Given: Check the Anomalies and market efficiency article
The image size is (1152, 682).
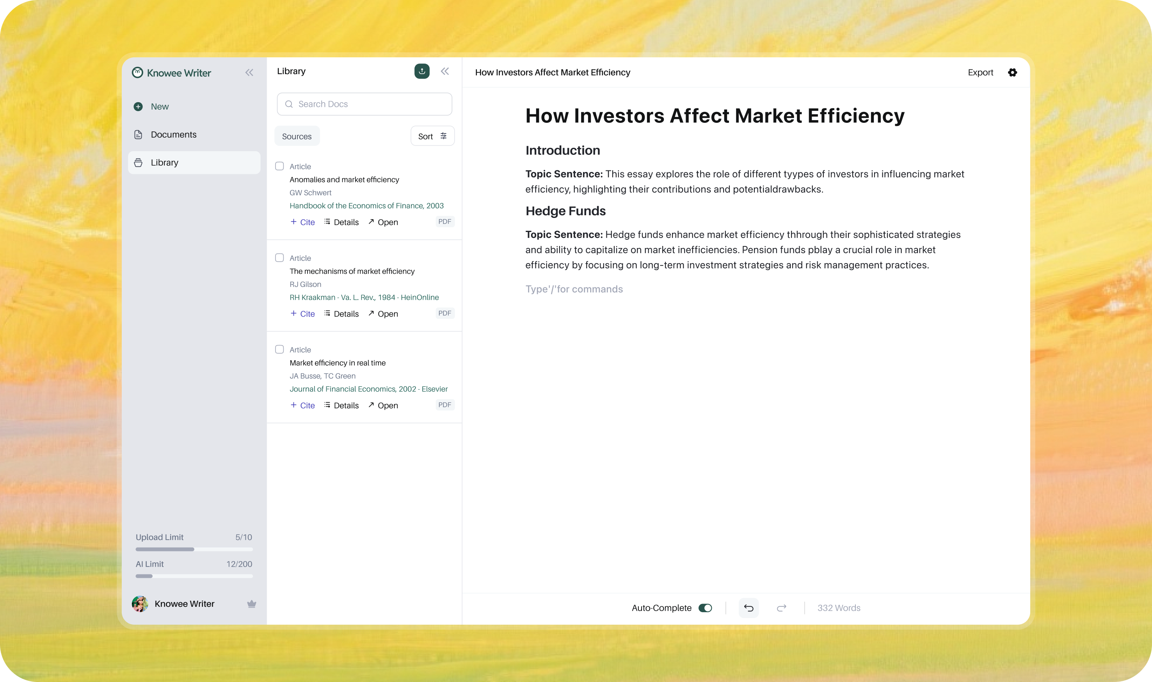Looking at the screenshot, I should (x=279, y=167).
